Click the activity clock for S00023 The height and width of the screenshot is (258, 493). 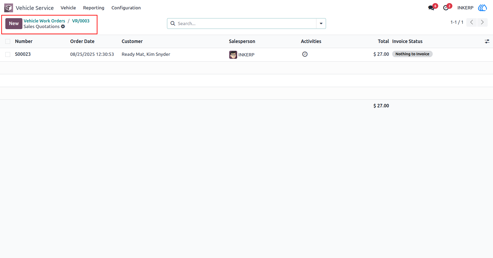pos(305,54)
